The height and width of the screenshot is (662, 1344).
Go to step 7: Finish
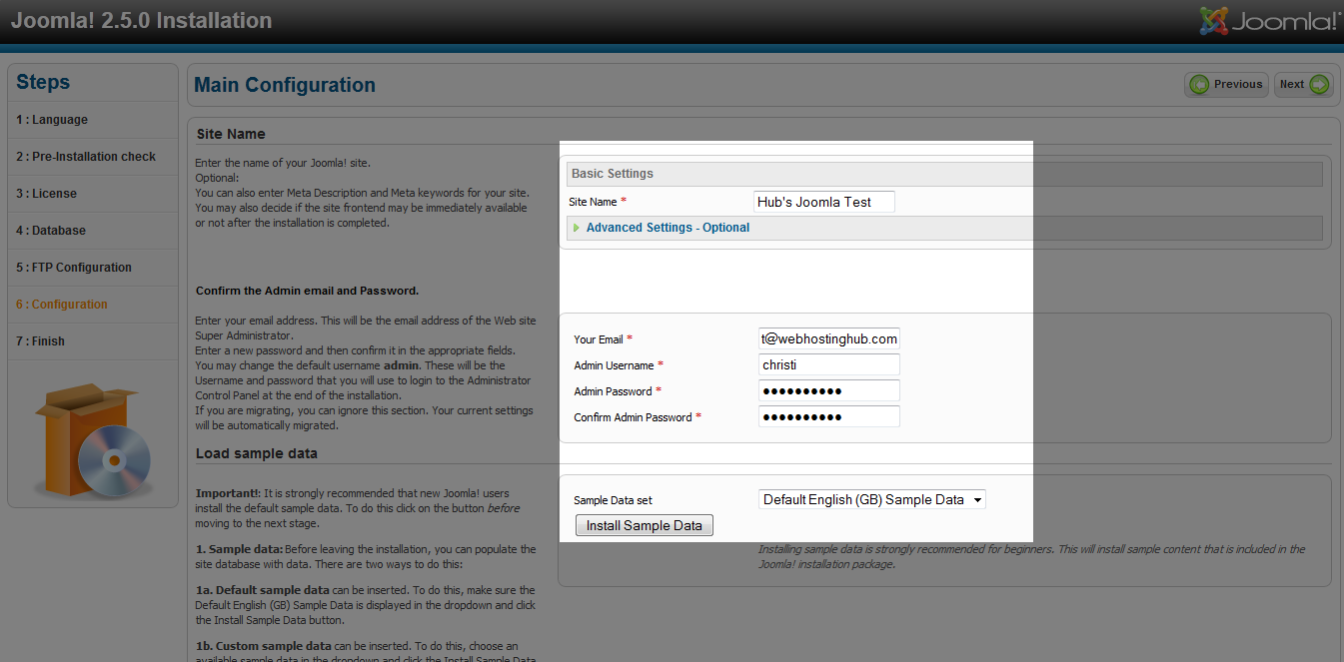click(x=40, y=341)
